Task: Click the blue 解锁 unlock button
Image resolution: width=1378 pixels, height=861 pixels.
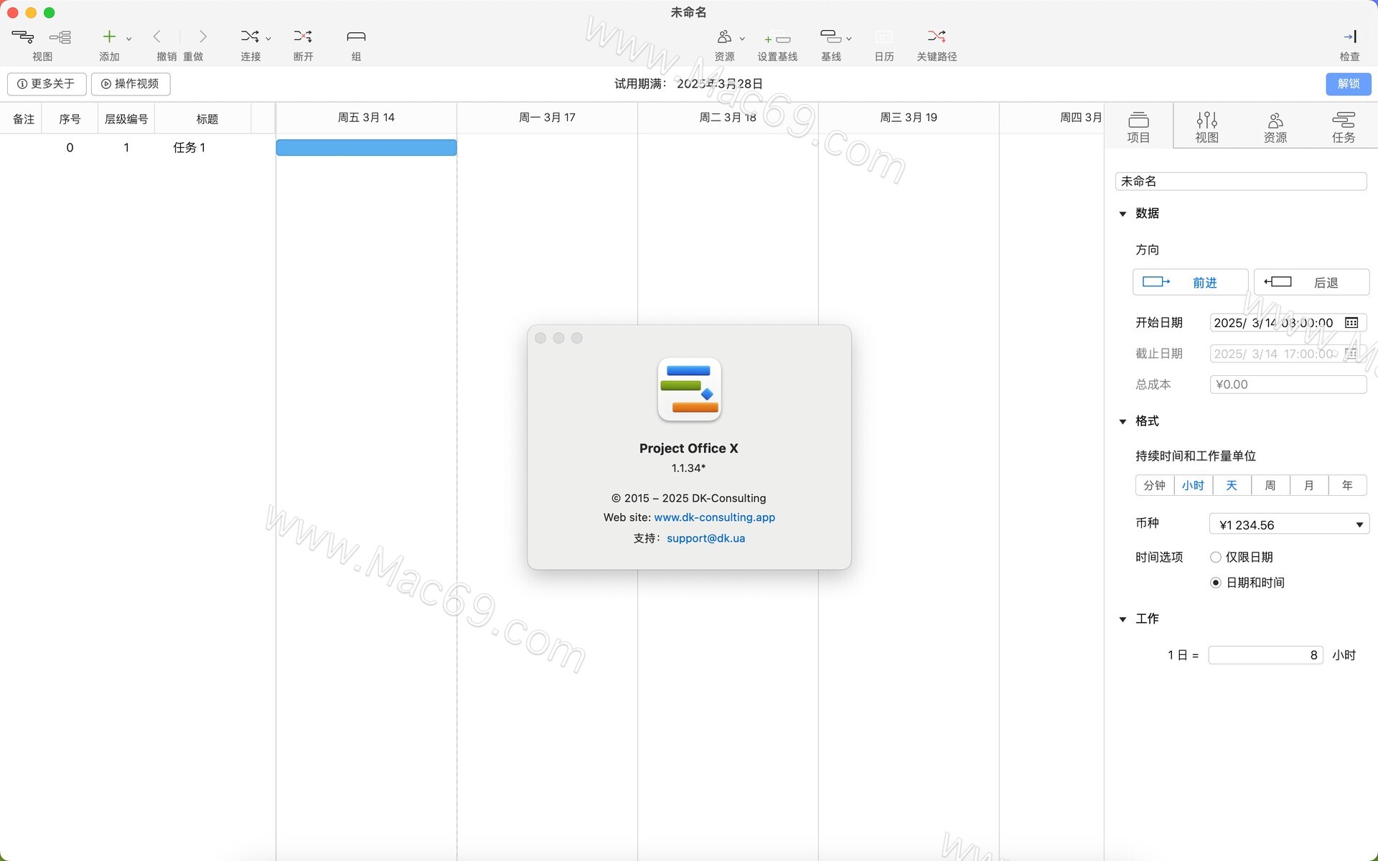Action: [x=1349, y=84]
